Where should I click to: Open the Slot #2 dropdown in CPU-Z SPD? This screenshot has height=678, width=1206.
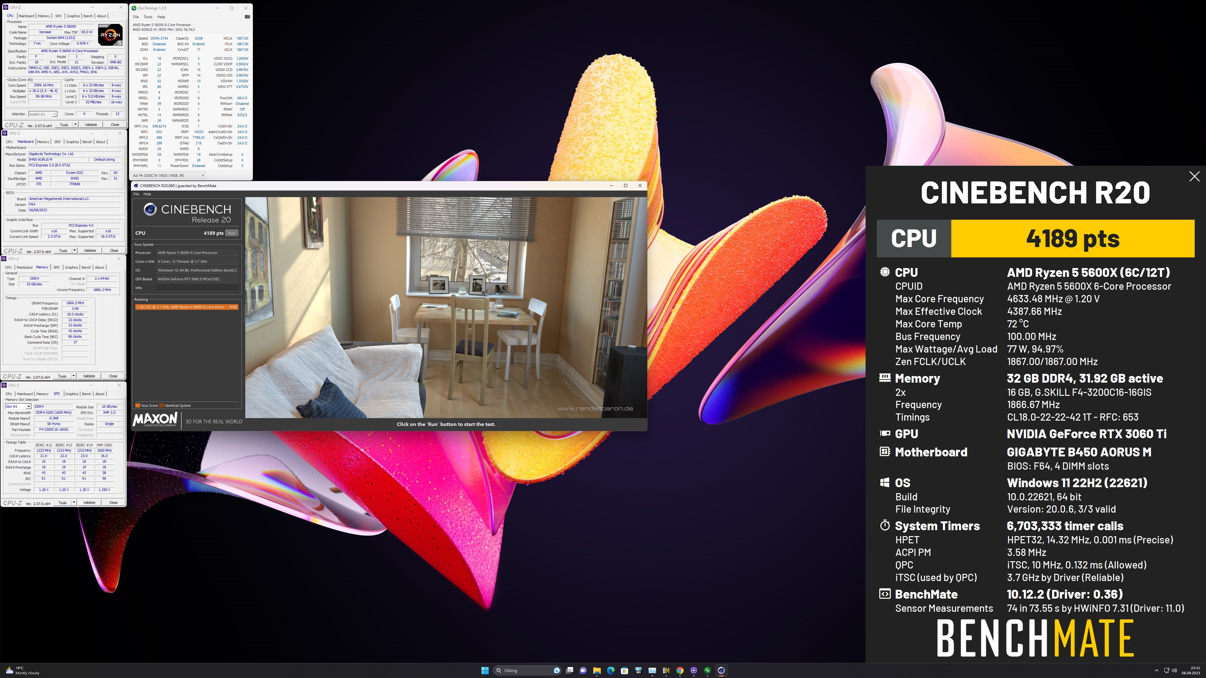[18, 406]
